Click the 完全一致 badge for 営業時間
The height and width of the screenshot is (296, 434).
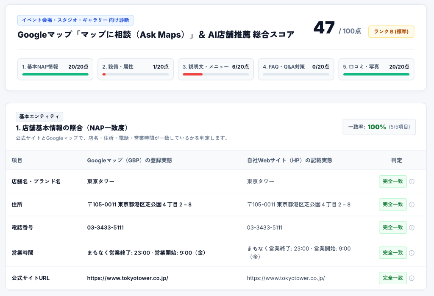[393, 253]
